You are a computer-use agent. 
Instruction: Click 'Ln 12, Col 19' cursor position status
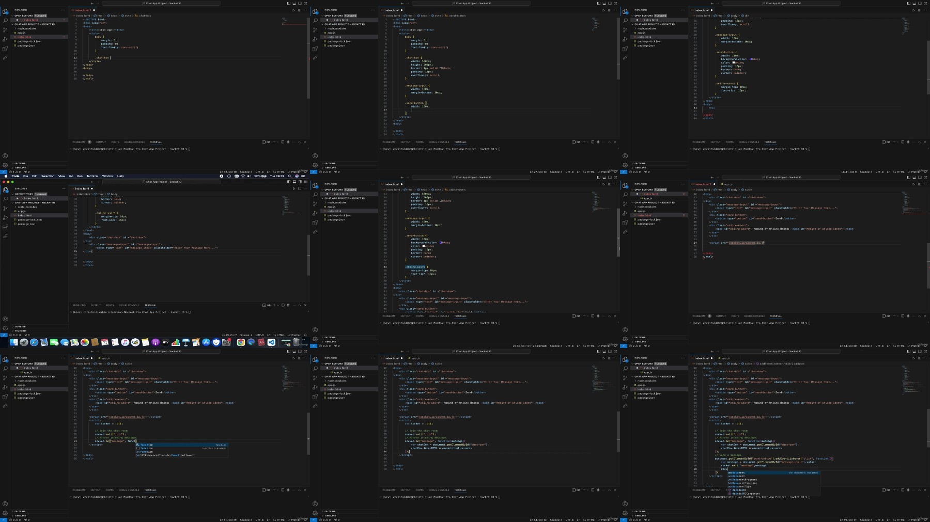point(228,172)
